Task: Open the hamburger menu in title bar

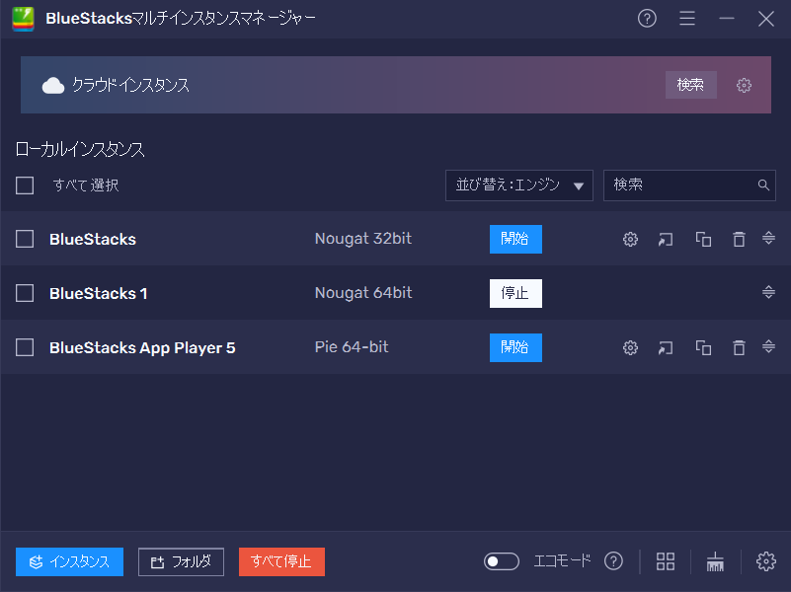Action: [x=687, y=19]
